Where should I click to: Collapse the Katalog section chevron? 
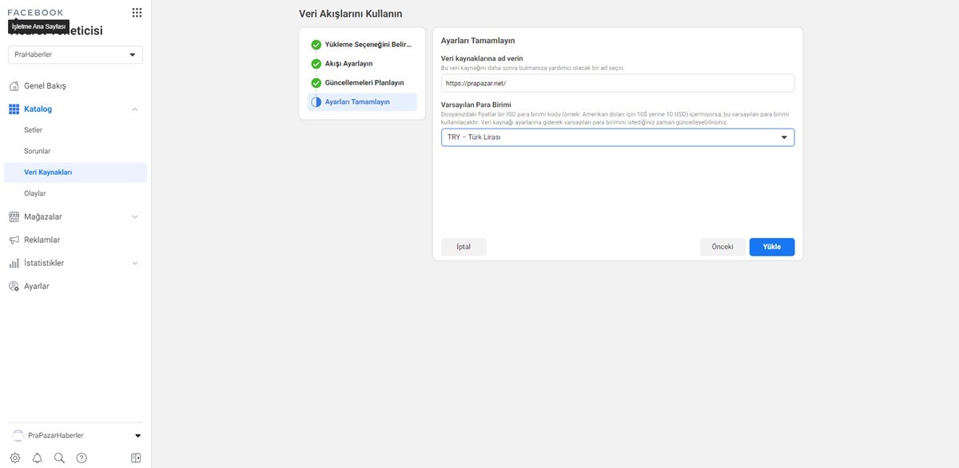[134, 109]
